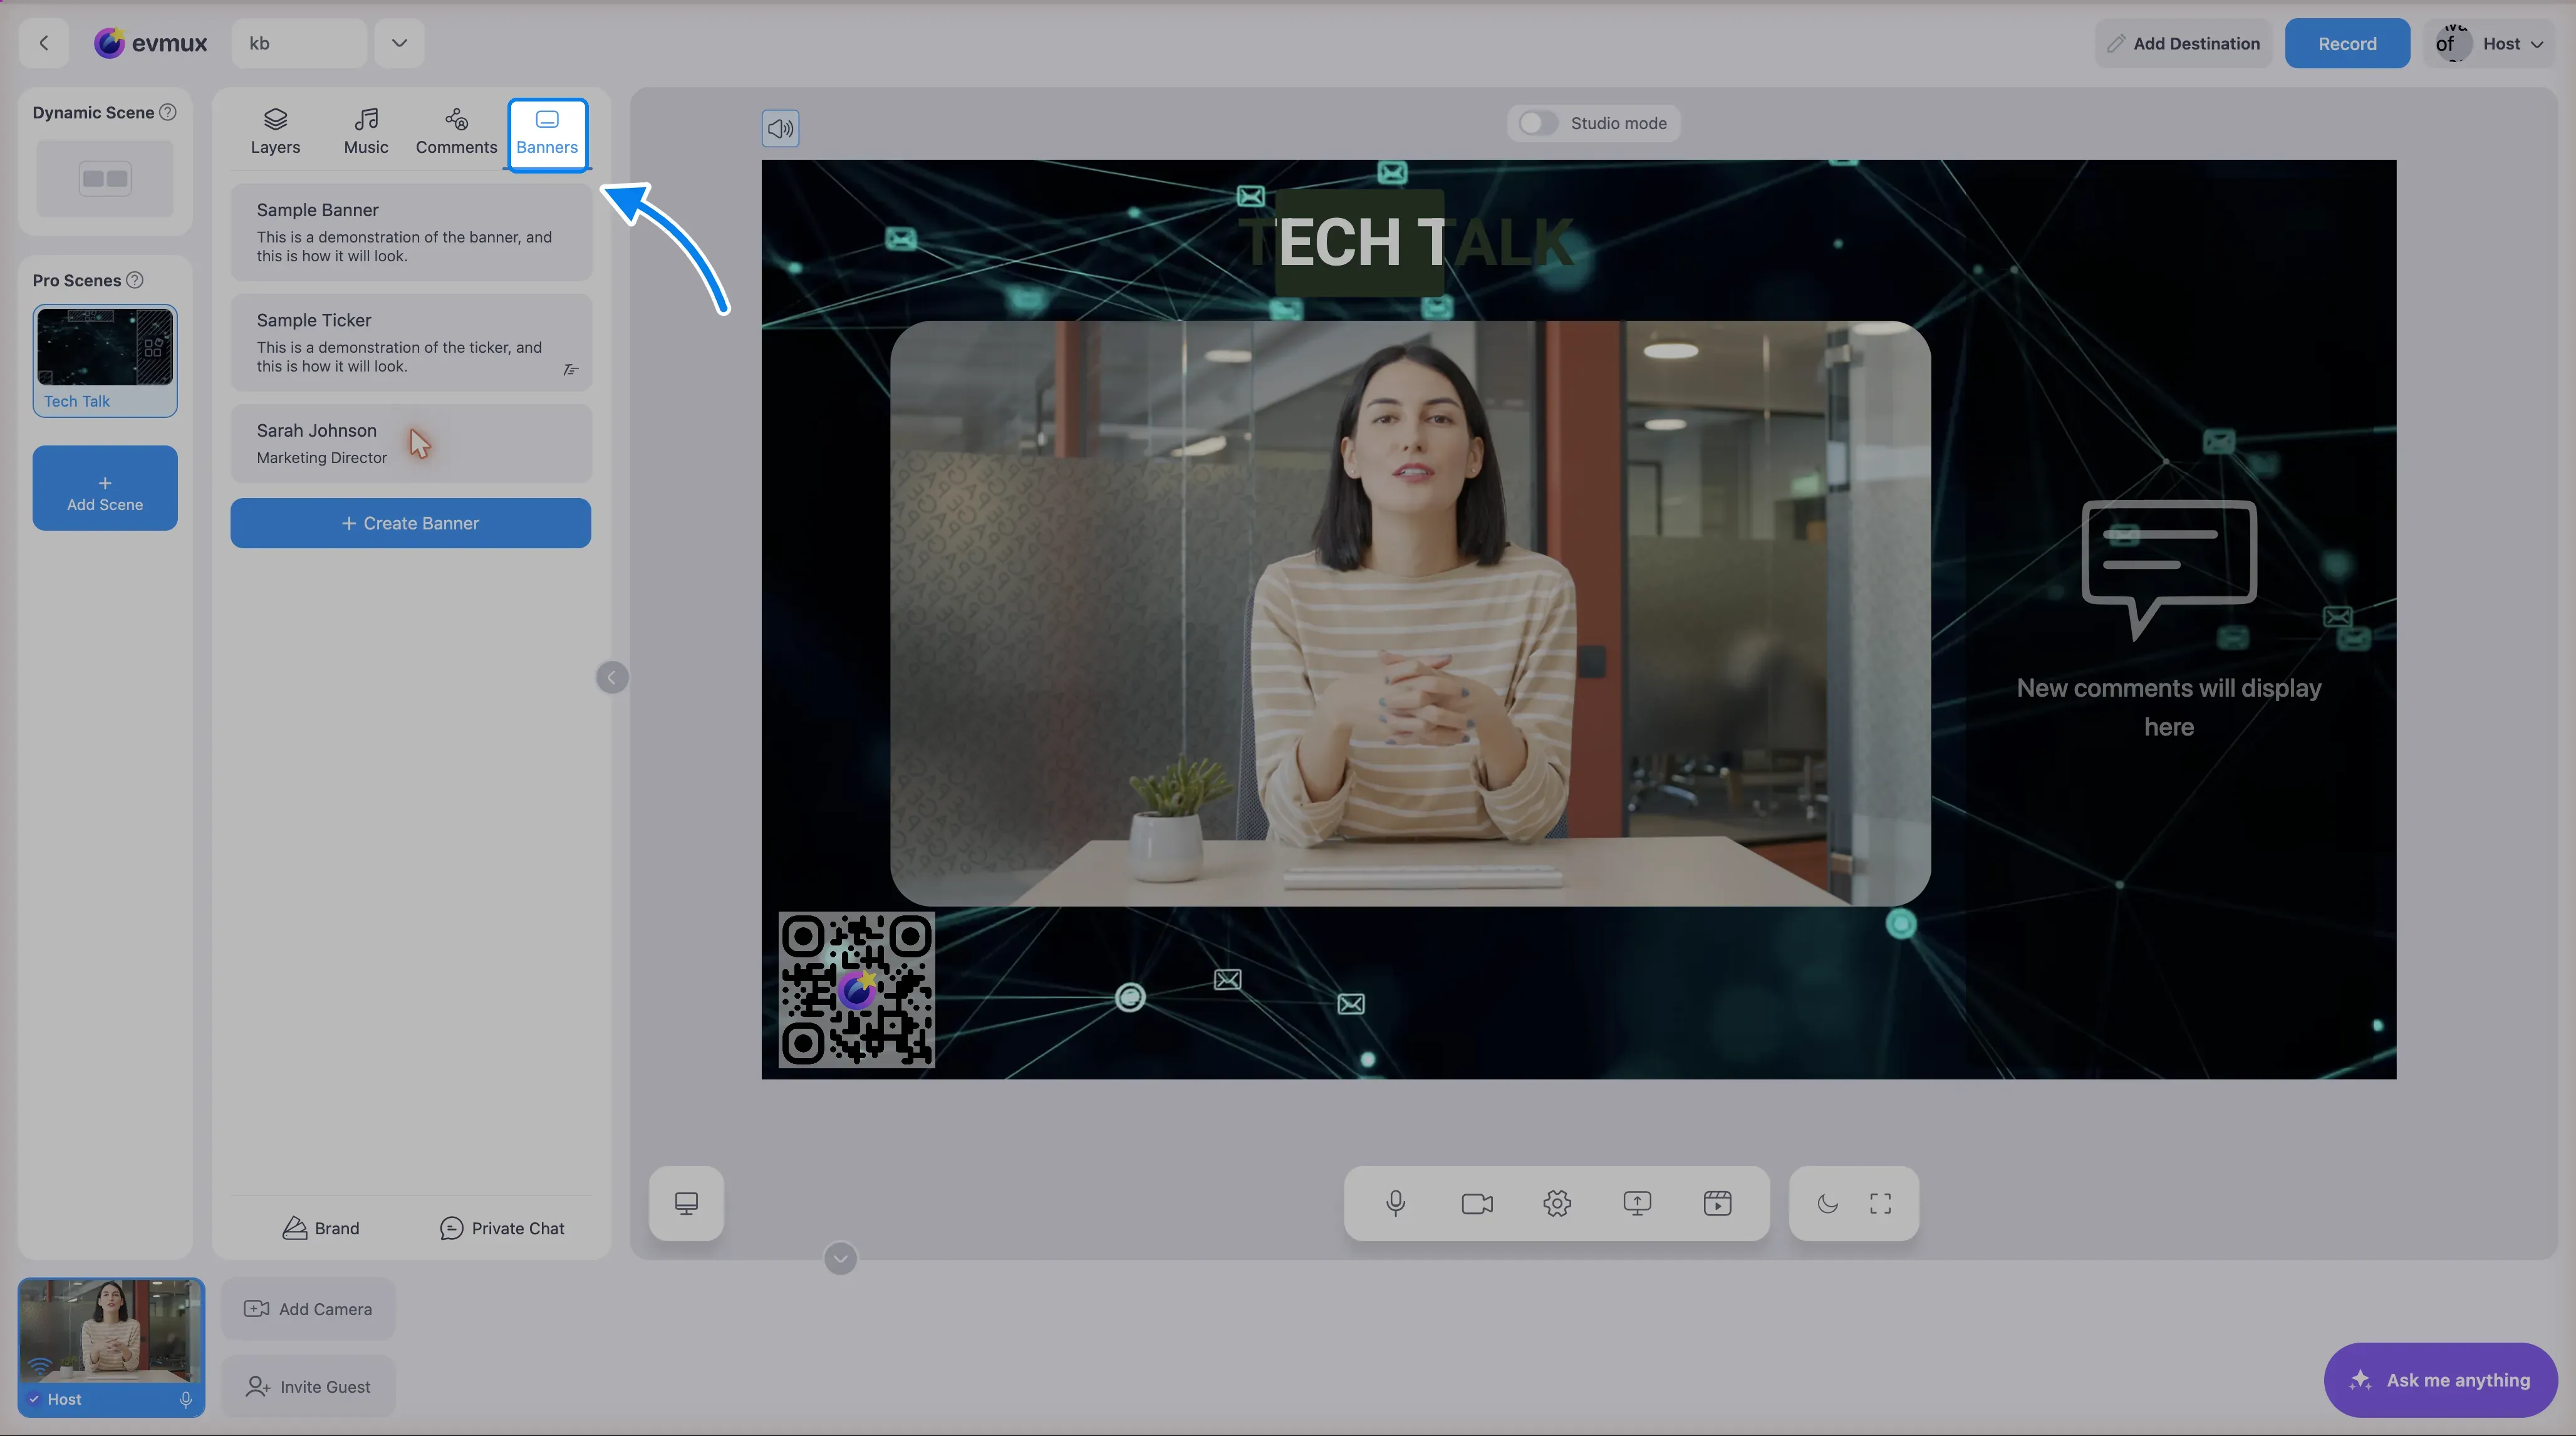The image size is (2576, 1436).
Task: Click the evmux logo
Action: pos(150,43)
